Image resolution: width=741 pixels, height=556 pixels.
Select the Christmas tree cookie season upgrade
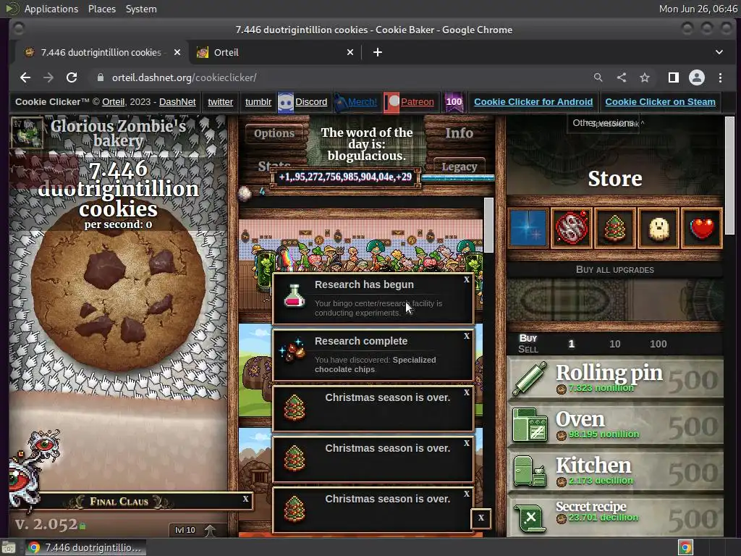pyautogui.click(x=615, y=228)
